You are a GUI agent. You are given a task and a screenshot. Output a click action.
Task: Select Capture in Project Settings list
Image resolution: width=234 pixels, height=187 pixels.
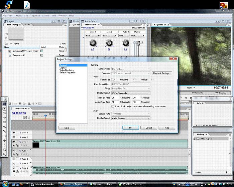63,68
